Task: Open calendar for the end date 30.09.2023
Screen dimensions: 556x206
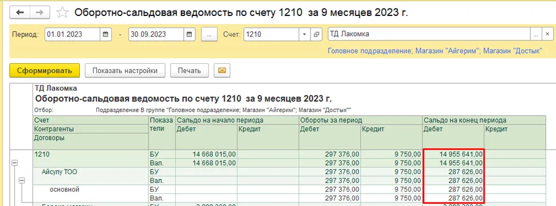Action: coord(189,34)
